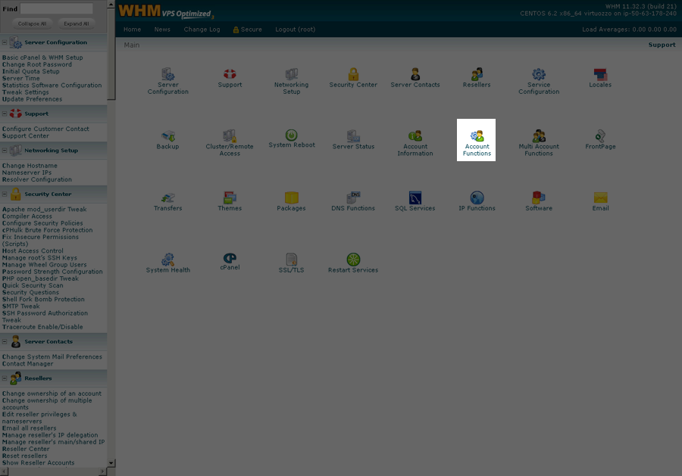Viewport: 682px width, 476px height.
Task: Open the Support link below the header
Action: pyautogui.click(x=662, y=45)
